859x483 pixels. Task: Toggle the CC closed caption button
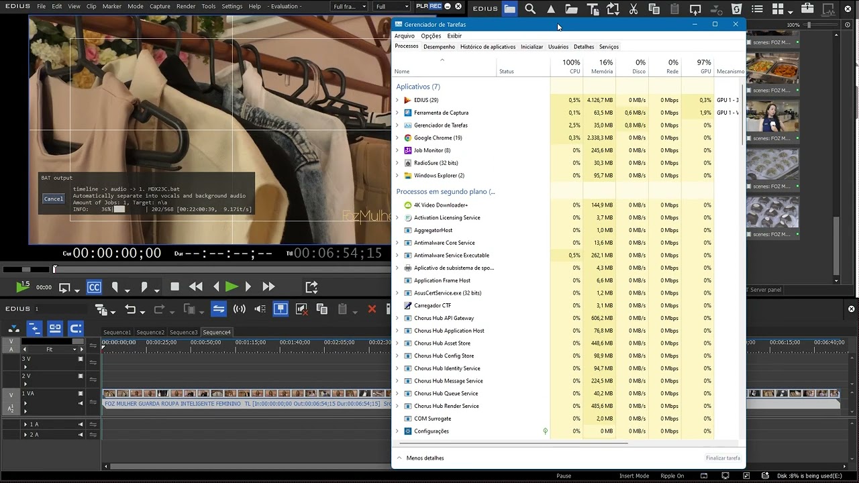[94, 287]
